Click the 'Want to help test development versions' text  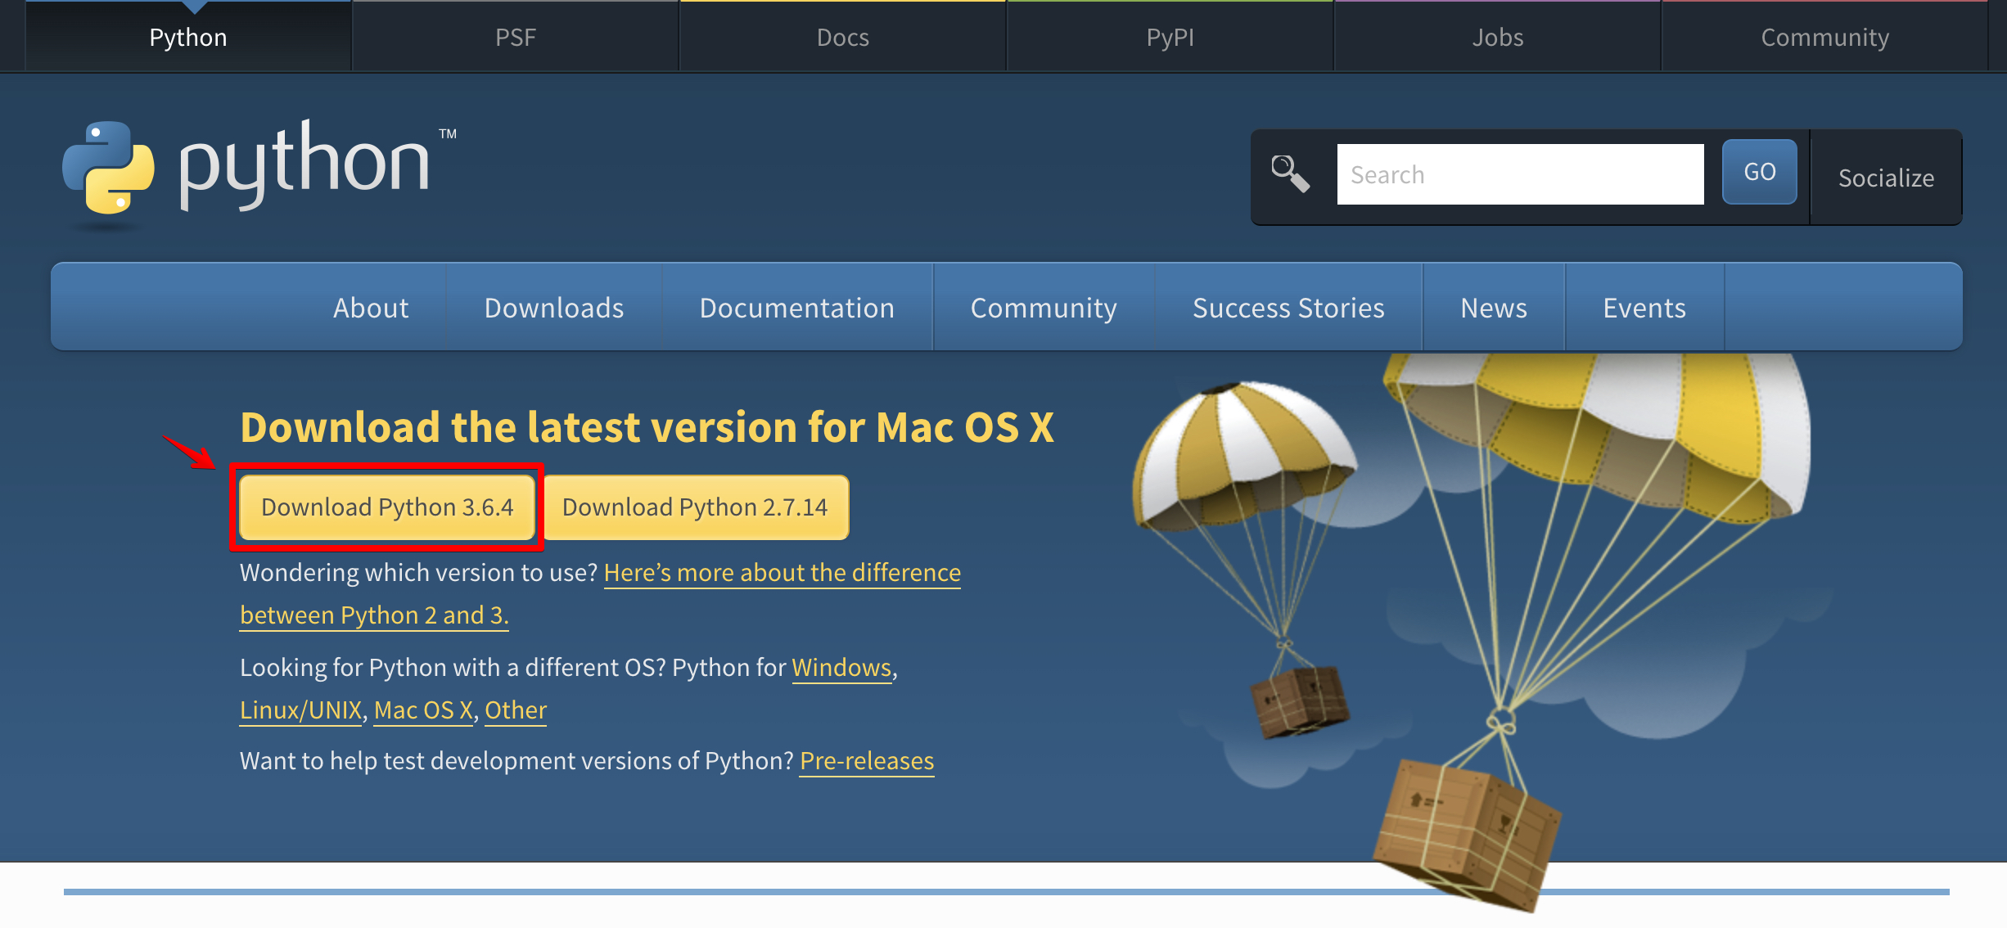pos(516,761)
